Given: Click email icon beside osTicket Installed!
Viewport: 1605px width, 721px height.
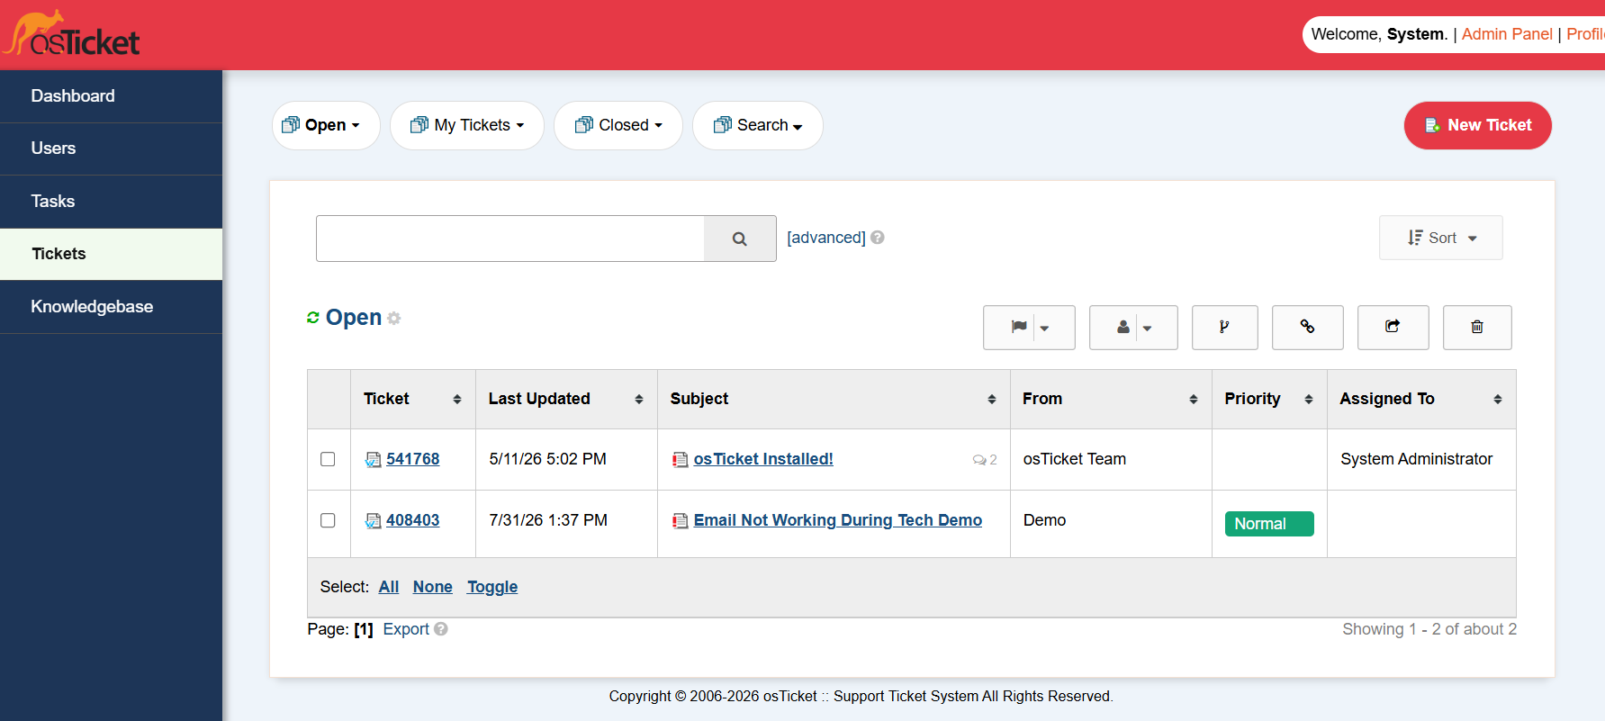Looking at the screenshot, I should point(681,460).
